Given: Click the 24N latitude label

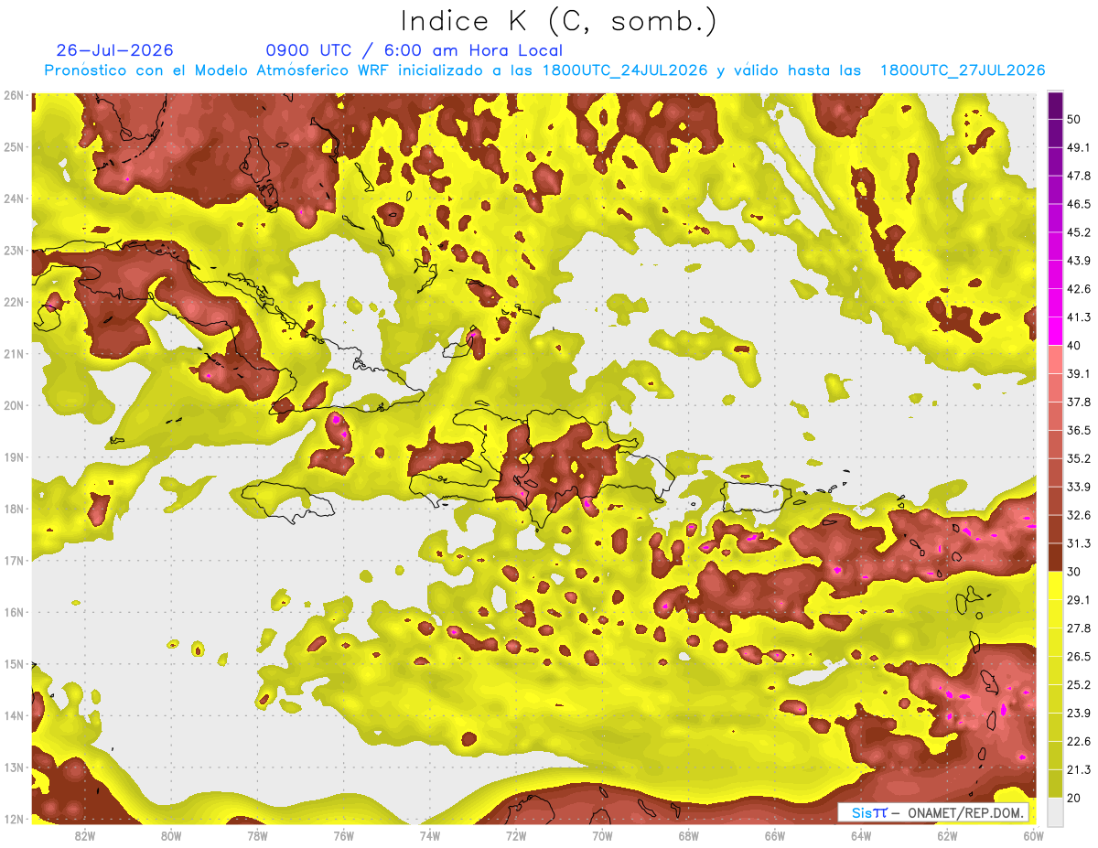Looking at the screenshot, I should [14, 199].
